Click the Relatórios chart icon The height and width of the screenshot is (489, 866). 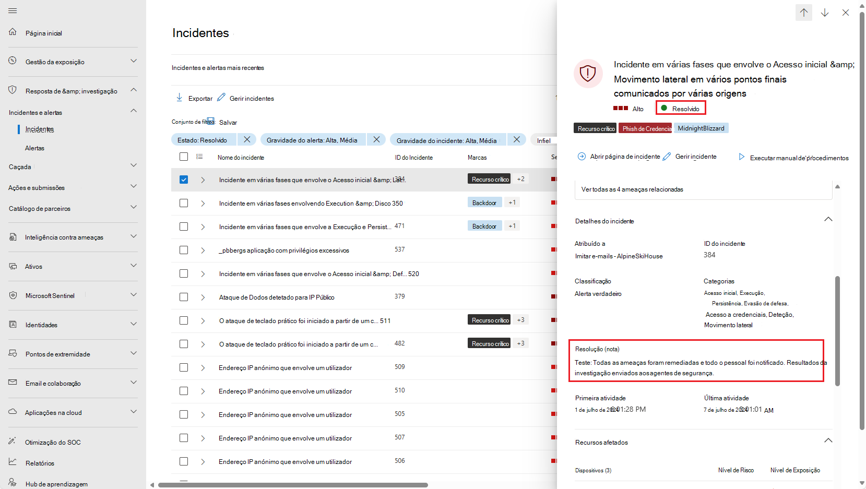coord(13,462)
